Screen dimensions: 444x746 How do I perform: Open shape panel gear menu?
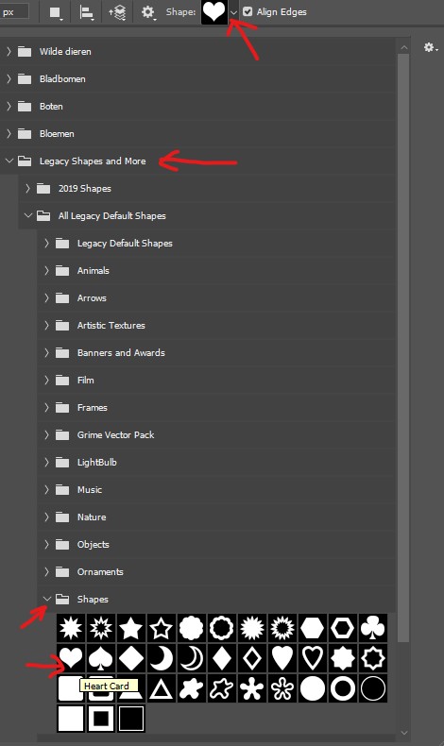pos(431,47)
